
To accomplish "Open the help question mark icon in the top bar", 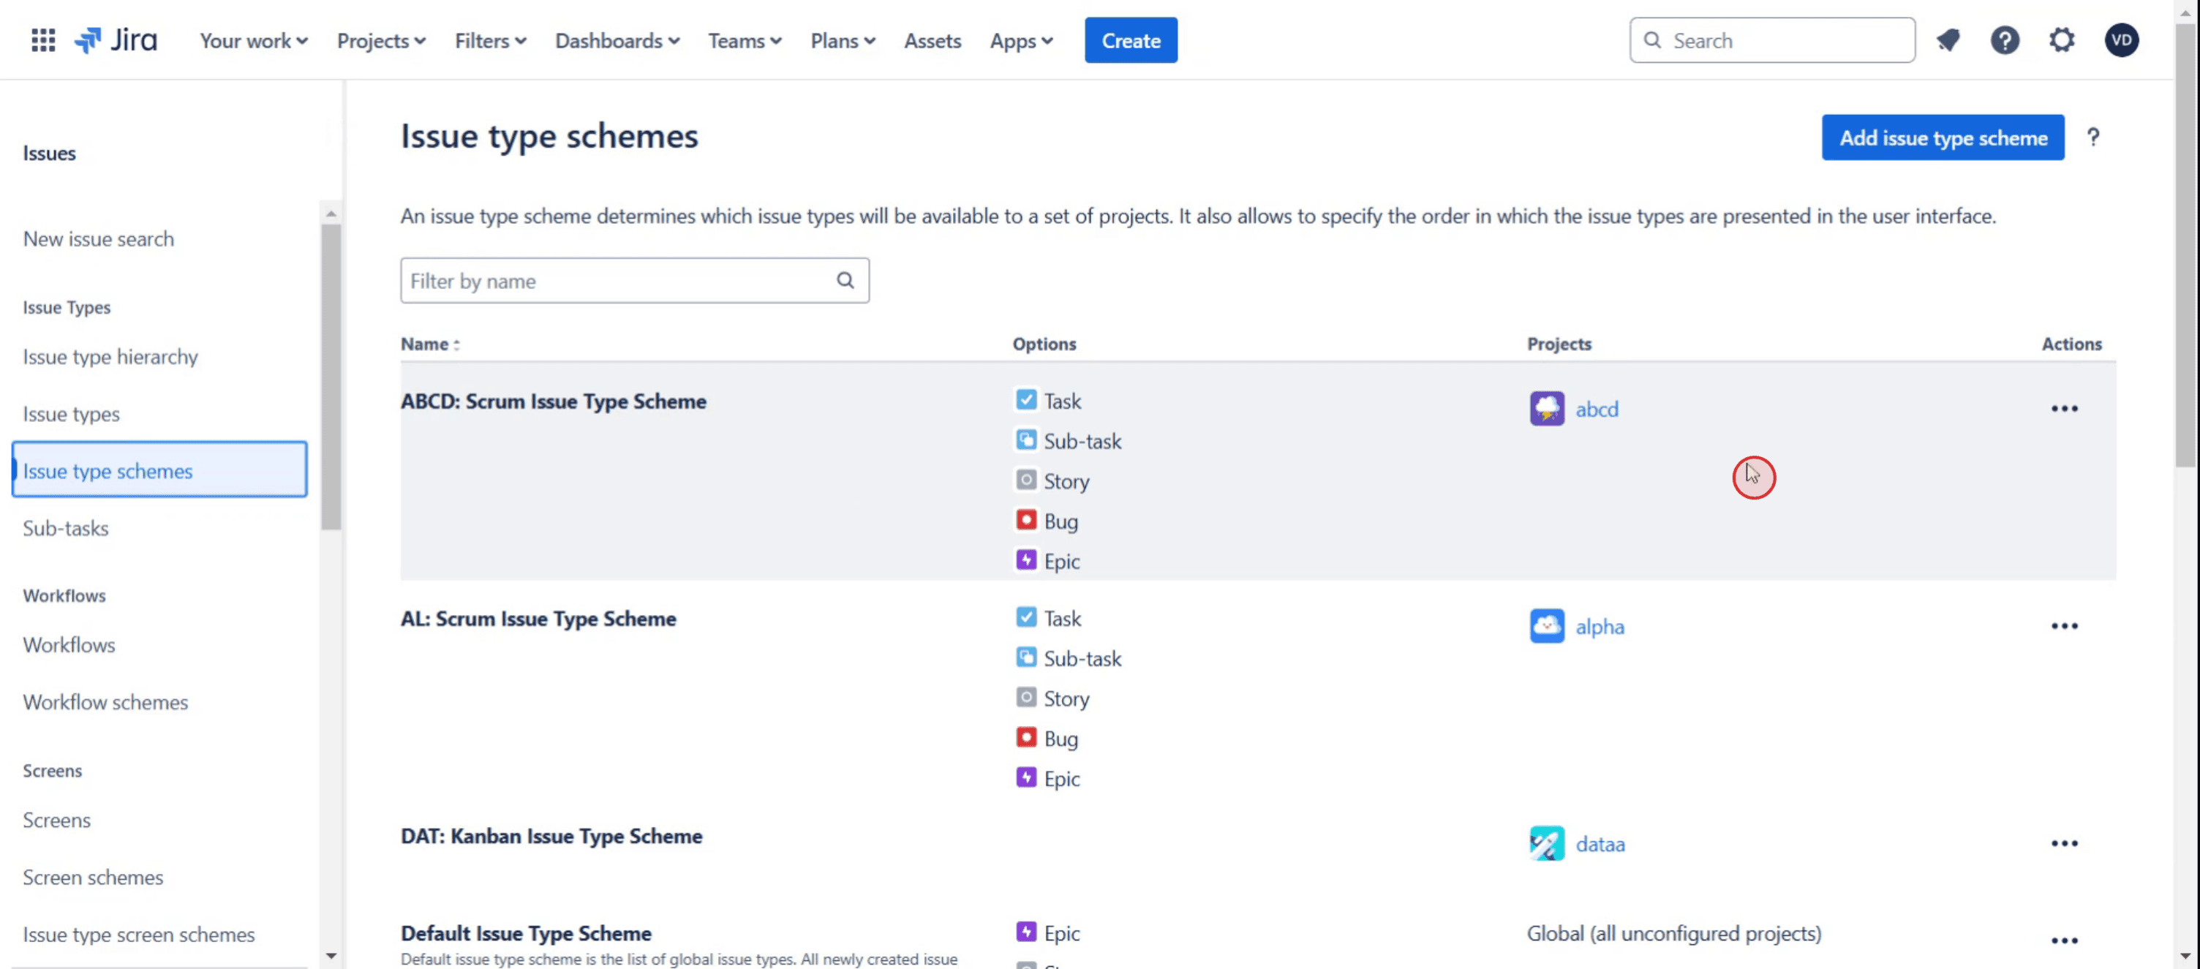I will coord(2005,40).
